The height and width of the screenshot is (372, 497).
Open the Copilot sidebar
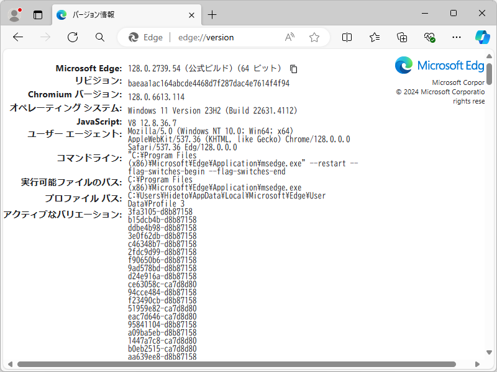pos(483,37)
